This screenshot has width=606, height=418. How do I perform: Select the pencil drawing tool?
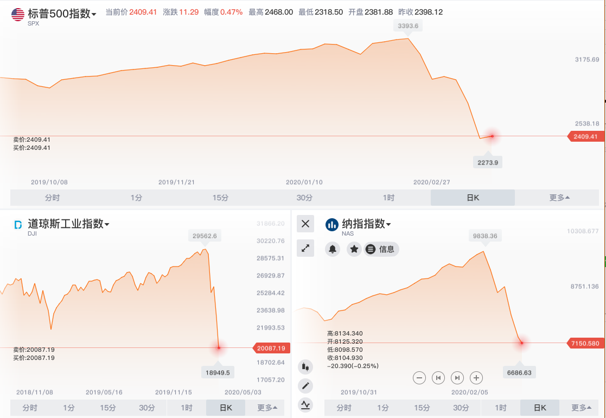[x=305, y=386]
